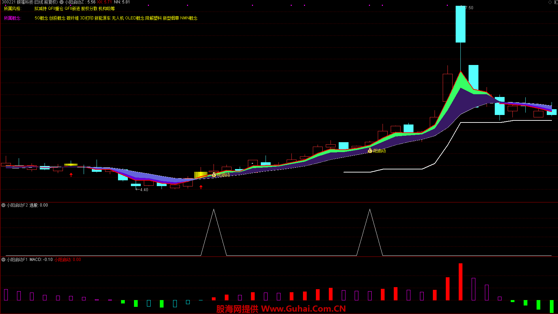This screenshot has width=558, height=314.
Task: Expand the 小阳启动Z indicator dropdown arrow
Action: point(62,2)
